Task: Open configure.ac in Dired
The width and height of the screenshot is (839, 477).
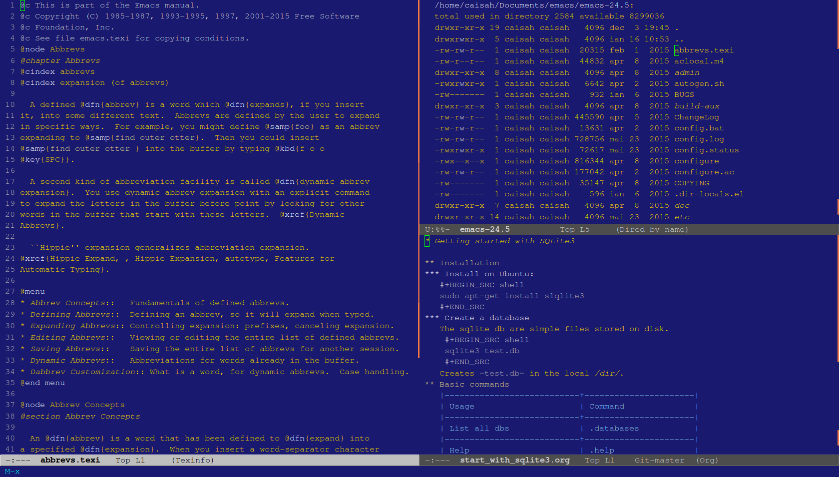Action: [704, 172]
